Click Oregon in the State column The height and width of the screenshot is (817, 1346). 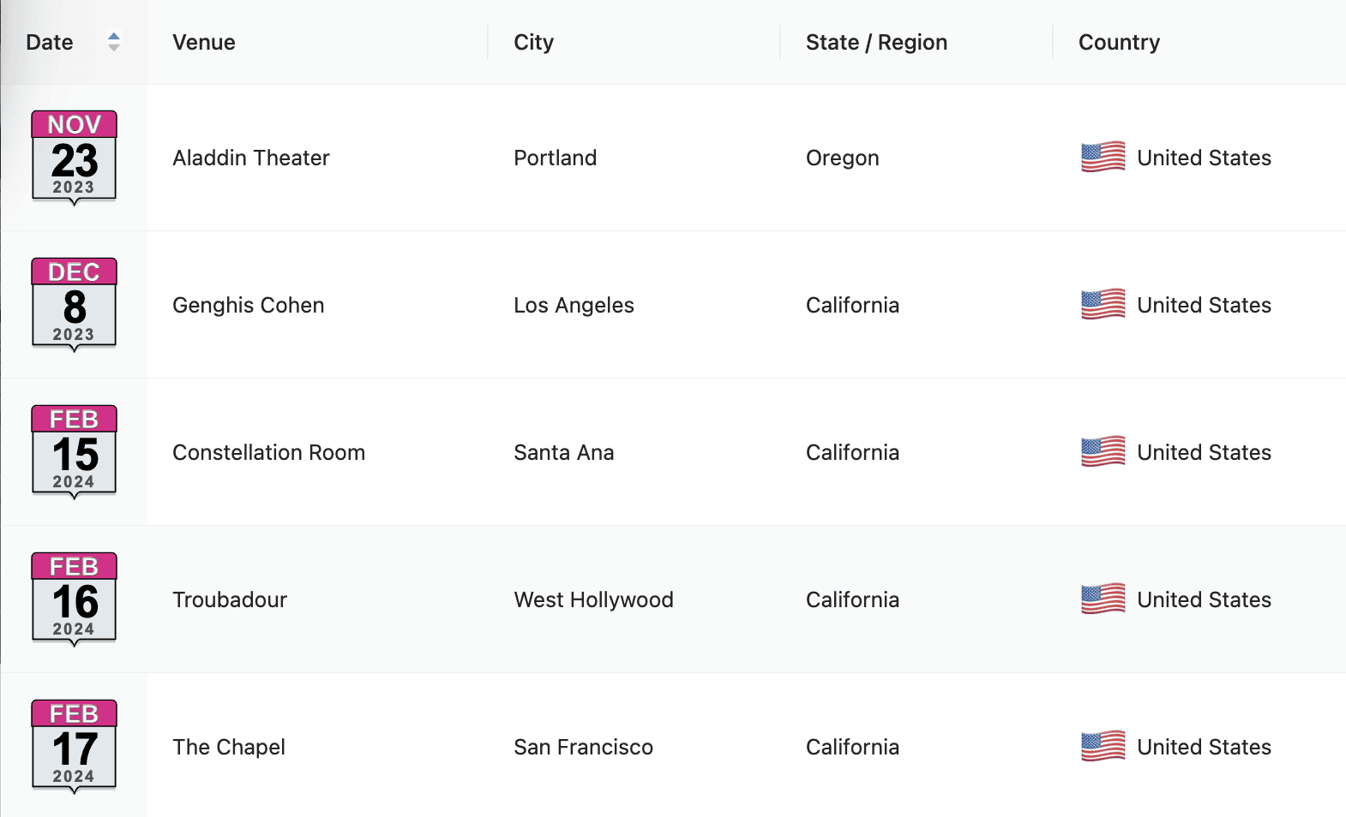coord(842,158)
